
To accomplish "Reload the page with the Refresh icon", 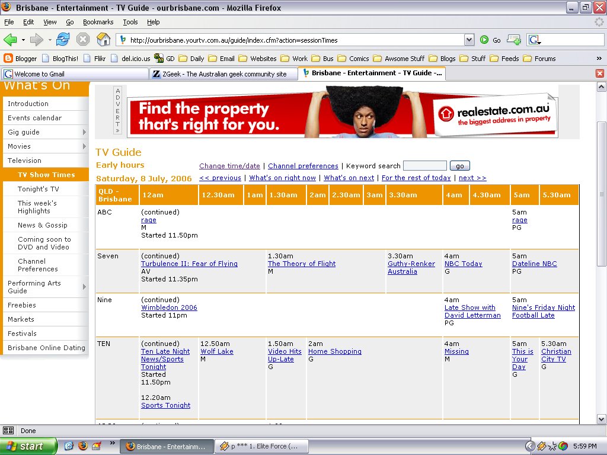I will (x=63, y=40).
